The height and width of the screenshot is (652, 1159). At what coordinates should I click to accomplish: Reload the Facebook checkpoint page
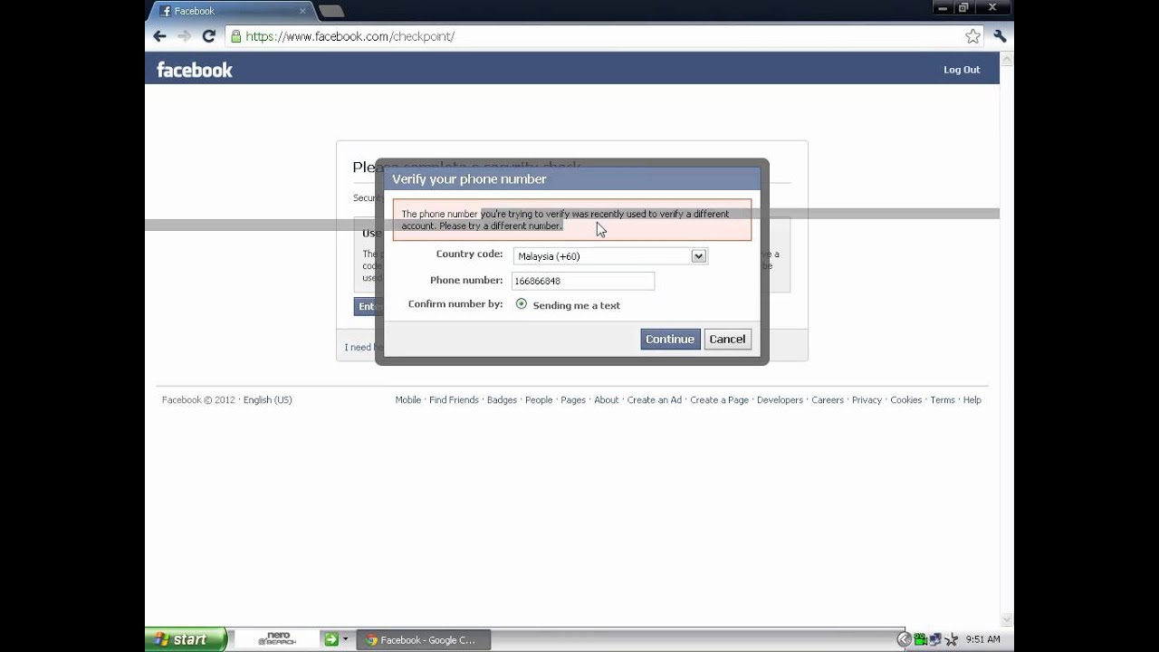click(208, 36)
